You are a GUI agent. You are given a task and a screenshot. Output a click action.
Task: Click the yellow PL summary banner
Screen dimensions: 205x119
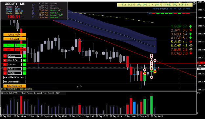[155, 5]
